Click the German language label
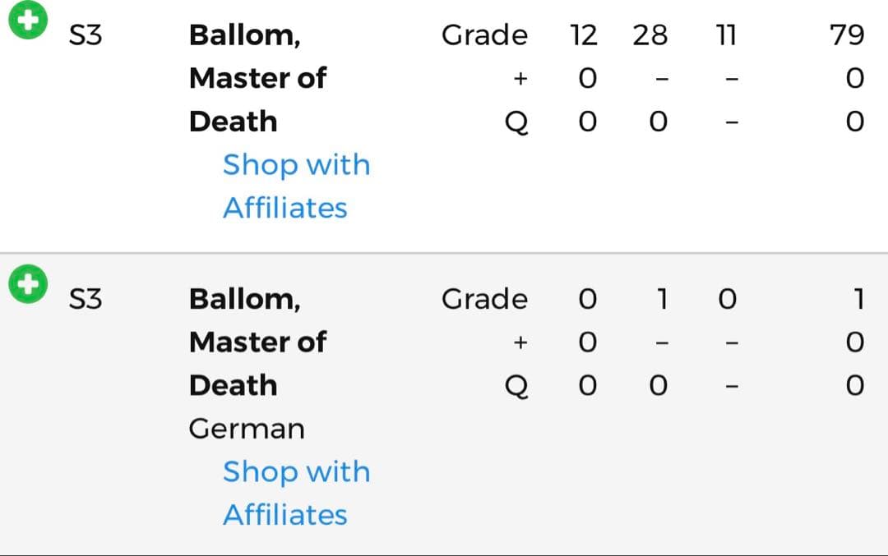The height and width of the screenshot is (556, 888). (247, 429)
